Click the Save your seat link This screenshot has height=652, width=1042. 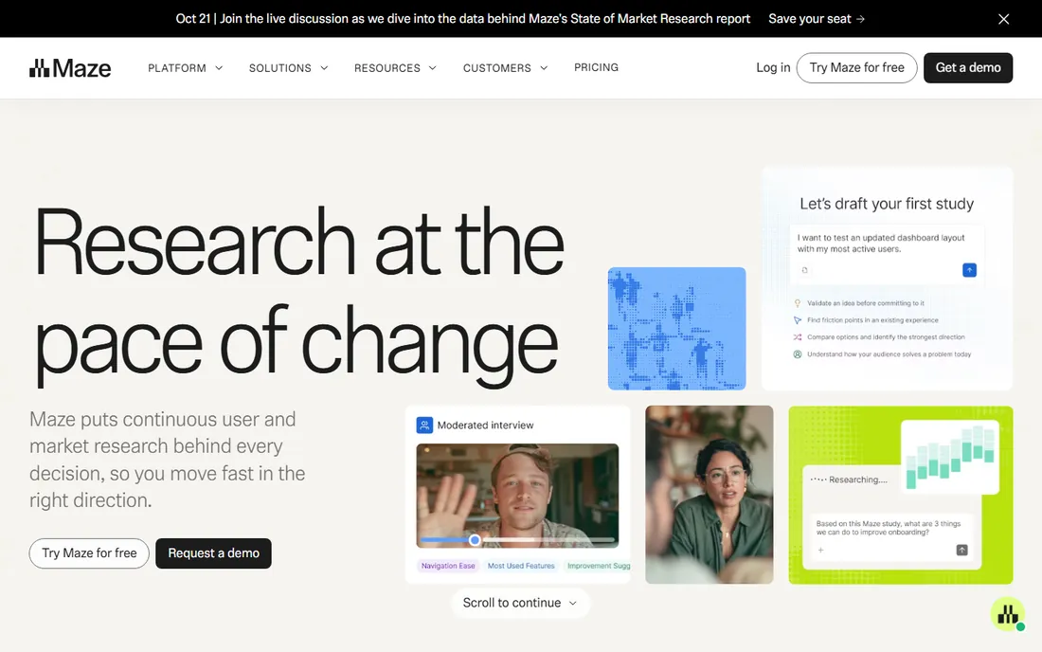817,19
